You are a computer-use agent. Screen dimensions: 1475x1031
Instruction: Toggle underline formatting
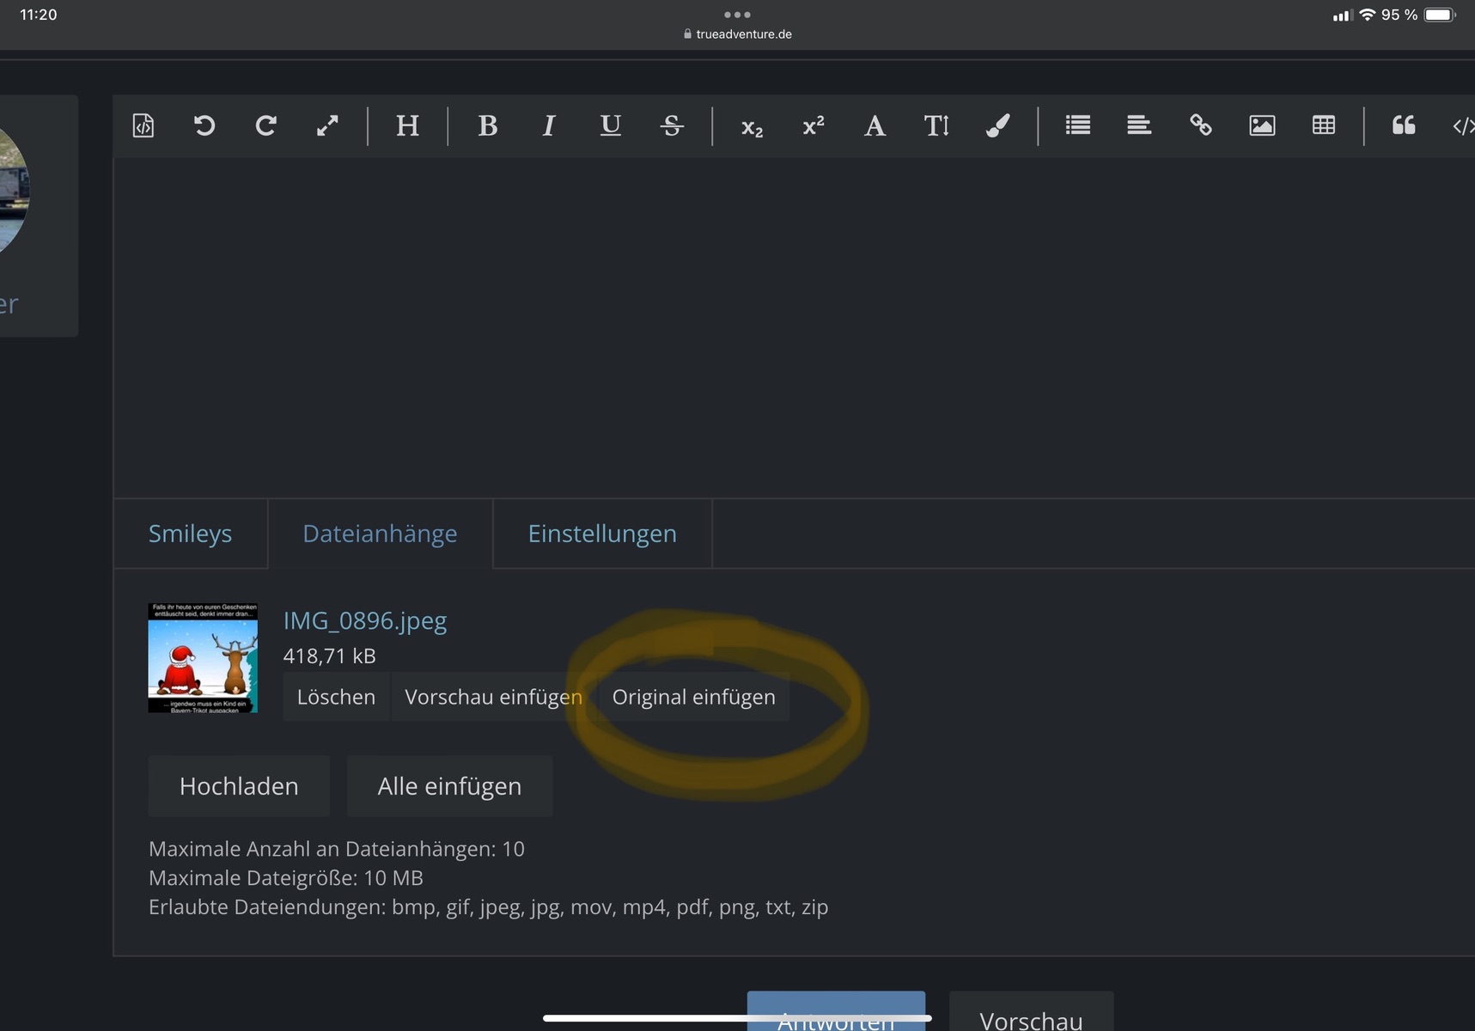[610, 126]
